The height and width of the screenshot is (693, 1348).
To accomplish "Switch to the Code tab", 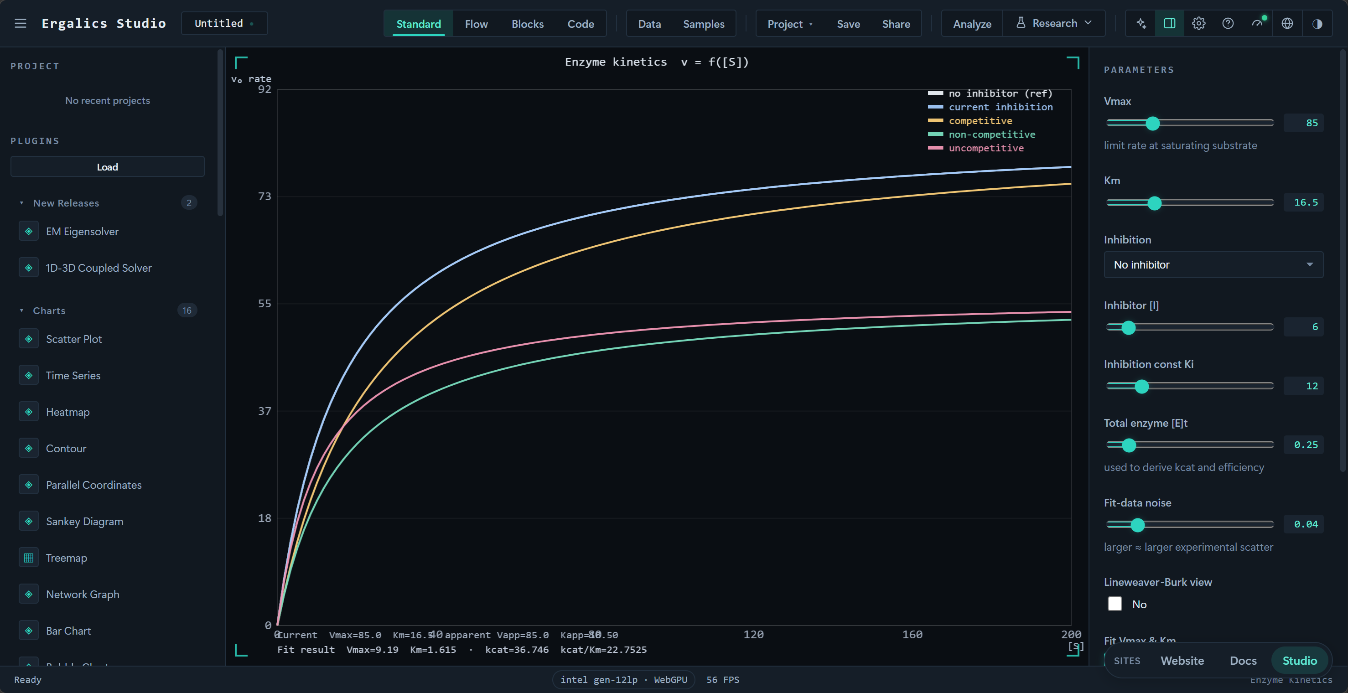I will pos(581,24).
